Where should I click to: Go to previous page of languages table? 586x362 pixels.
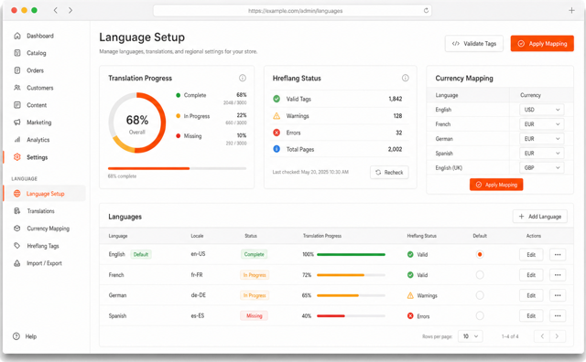click(542, 336)
